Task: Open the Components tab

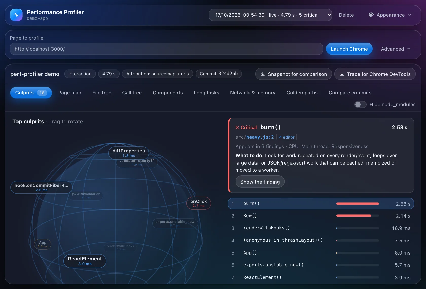Action: [168, 93]
